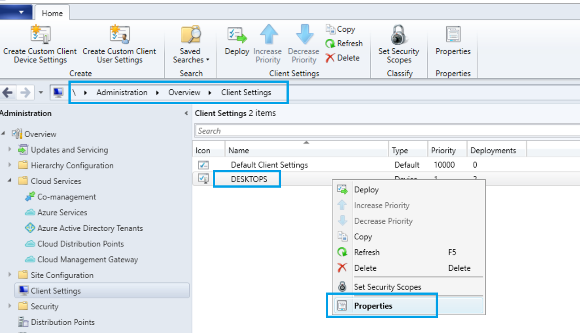The width and height of the screenshot is (580, 333).
Task: Collapse the Cloud Services tree node
Action: 10,181
